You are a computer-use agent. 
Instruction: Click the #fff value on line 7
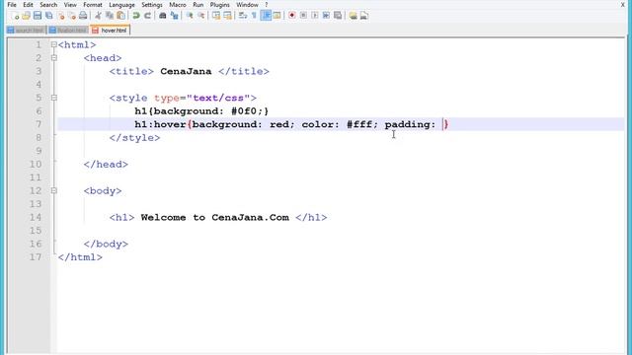[x=359, y=124]
